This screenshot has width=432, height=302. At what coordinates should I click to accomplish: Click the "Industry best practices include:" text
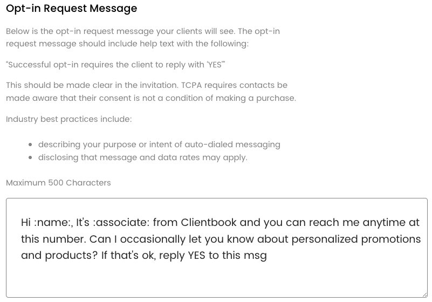pos(68,119)
